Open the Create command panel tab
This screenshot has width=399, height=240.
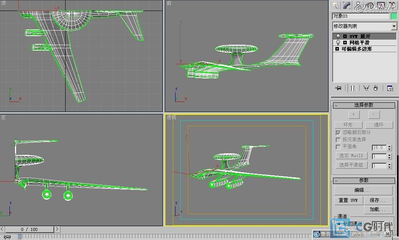tap(336, 5)
